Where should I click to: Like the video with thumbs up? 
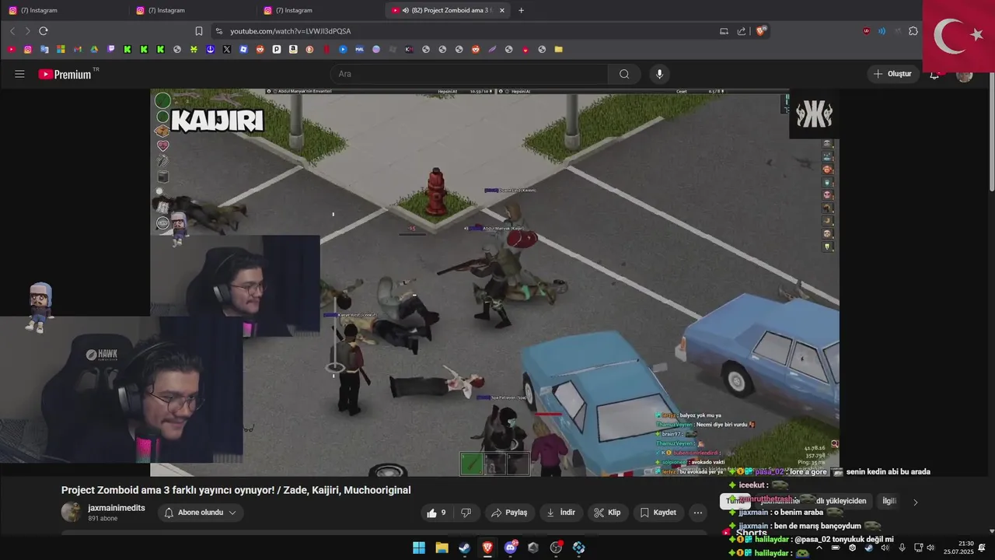click(437, 513)
